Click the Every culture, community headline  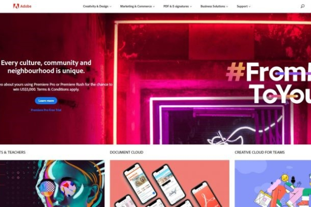click(x=46, y=67)
